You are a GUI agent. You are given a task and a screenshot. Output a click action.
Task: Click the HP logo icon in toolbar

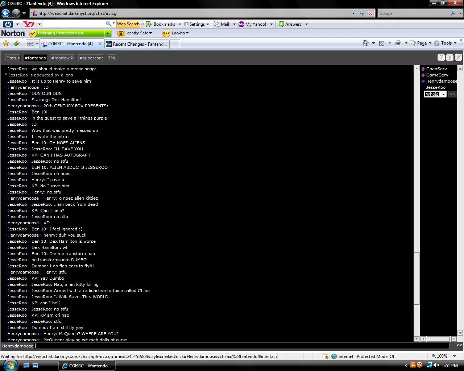coord(8,24)
